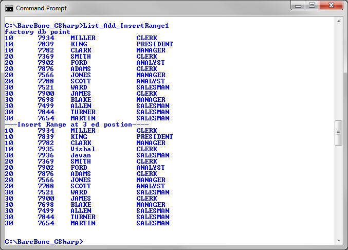
Task: Open the Command Prompt system menu icon
Action: click(x=9, y=8)
